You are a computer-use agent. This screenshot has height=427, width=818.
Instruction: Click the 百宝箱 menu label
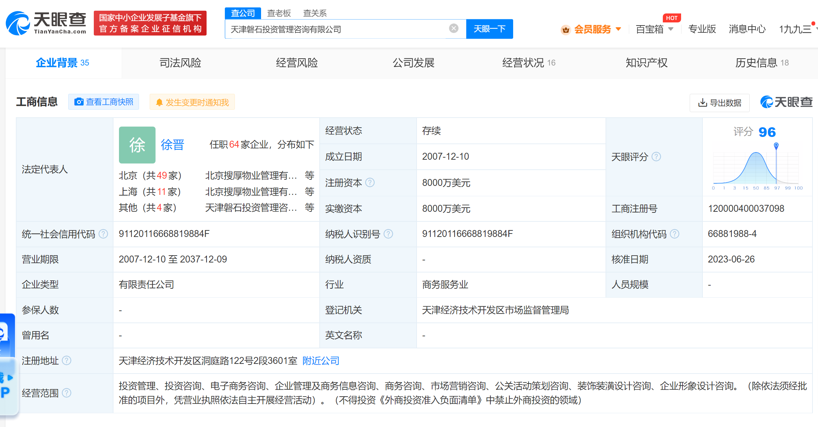click(x=649, y=29)
